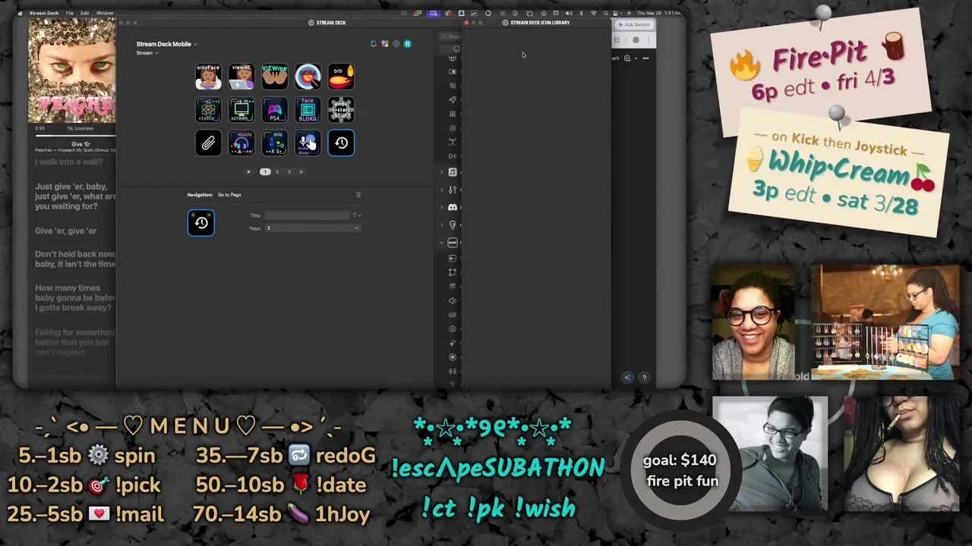
Task: Open the Window menu in menu bar
Action: pos(105,13)
